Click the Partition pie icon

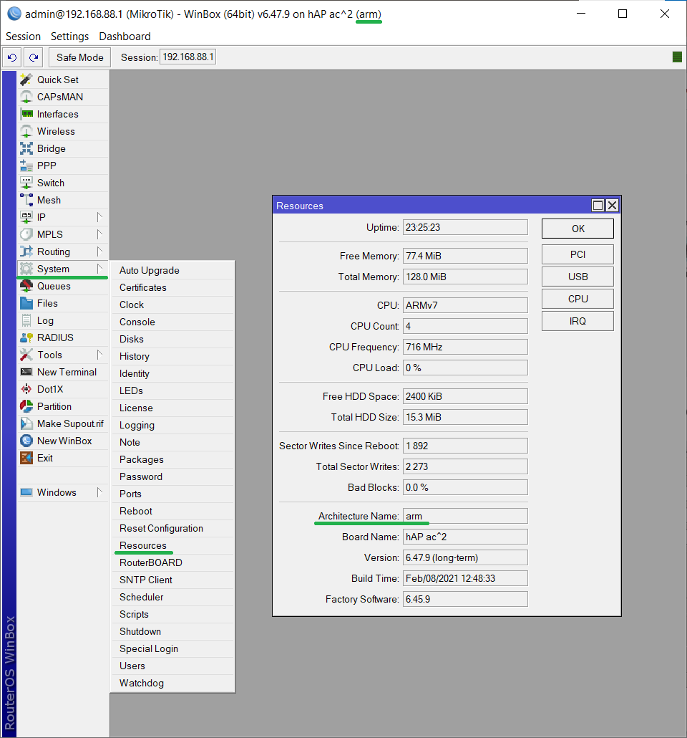26,406
